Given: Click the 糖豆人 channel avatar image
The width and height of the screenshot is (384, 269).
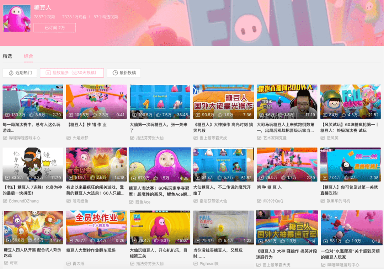Looking at the screenshot, I should (17, 18).
